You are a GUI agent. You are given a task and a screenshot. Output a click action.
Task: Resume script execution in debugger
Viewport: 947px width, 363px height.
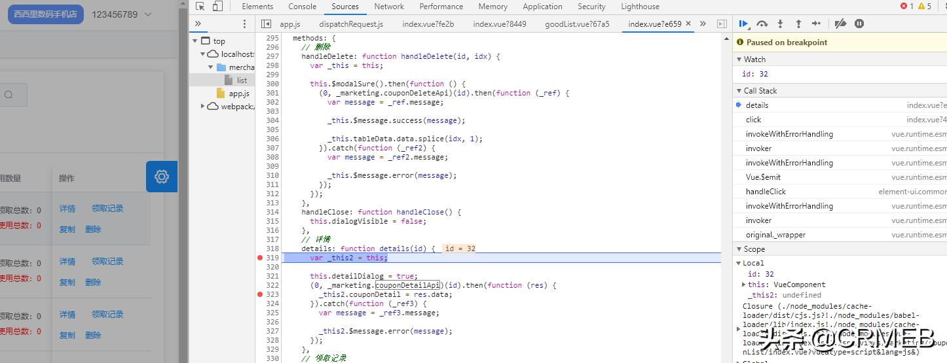(x=744, y=24)
